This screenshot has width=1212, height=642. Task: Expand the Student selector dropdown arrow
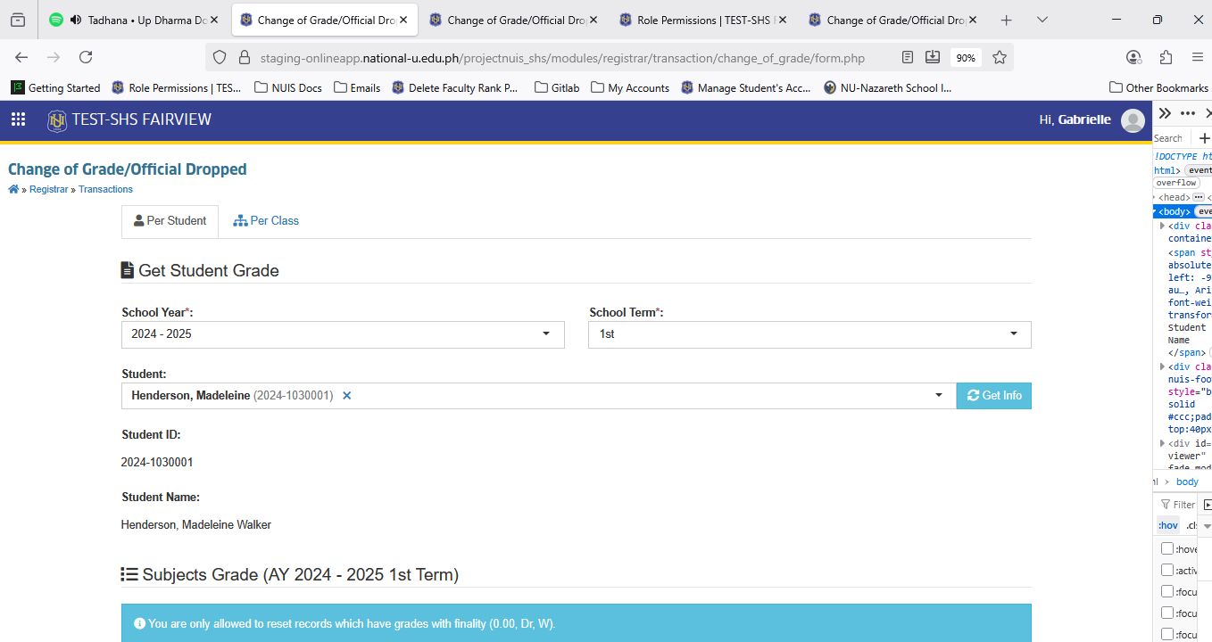(938, 395)
